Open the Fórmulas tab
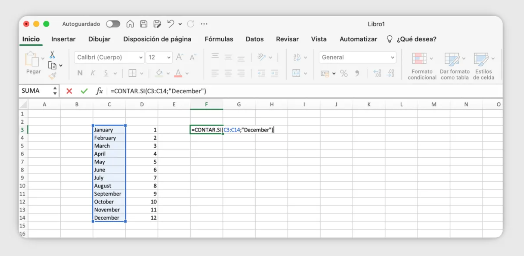This screenshot has width=524, height=256. [219, 39]
